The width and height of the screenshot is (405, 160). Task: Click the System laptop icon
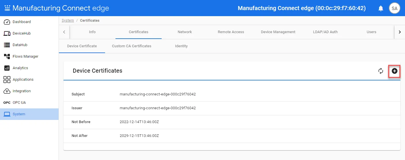tap(7, 114)
